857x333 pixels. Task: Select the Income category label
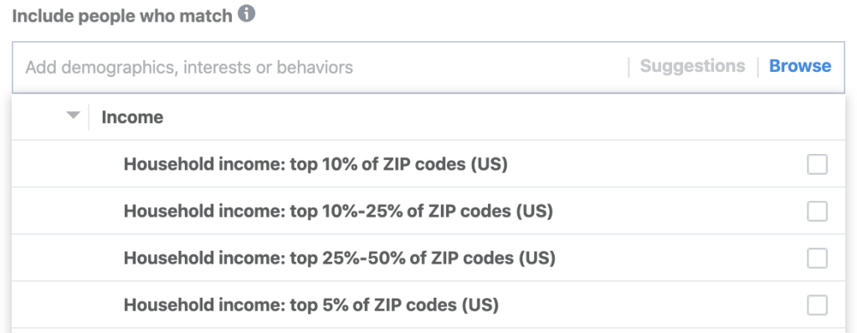[x=132, y=117]
